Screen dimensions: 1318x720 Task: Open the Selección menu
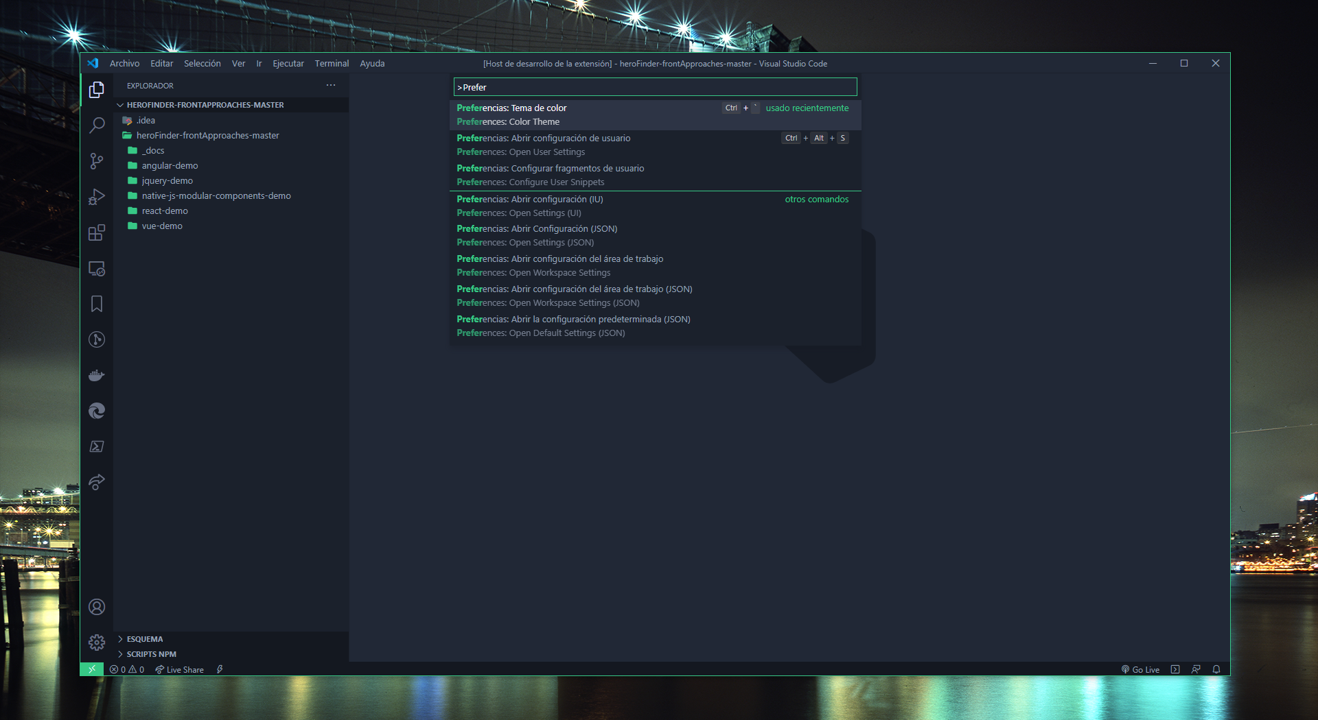click(x=203, y=63)
